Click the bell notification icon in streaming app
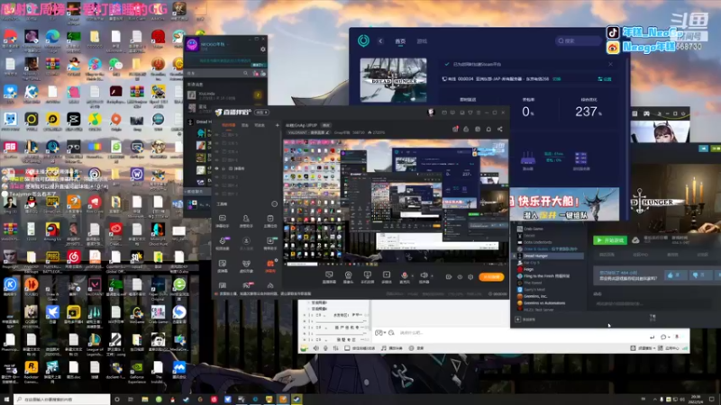The image size is (721, 405). [488, 129]
